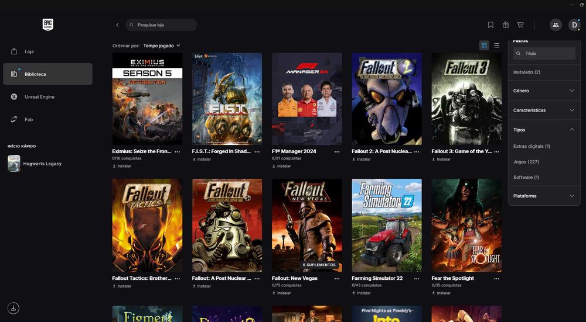Click the Fallout Tactics: Brother... title
586x322 pixels.
pyautogui.click(x=142, y=278)
